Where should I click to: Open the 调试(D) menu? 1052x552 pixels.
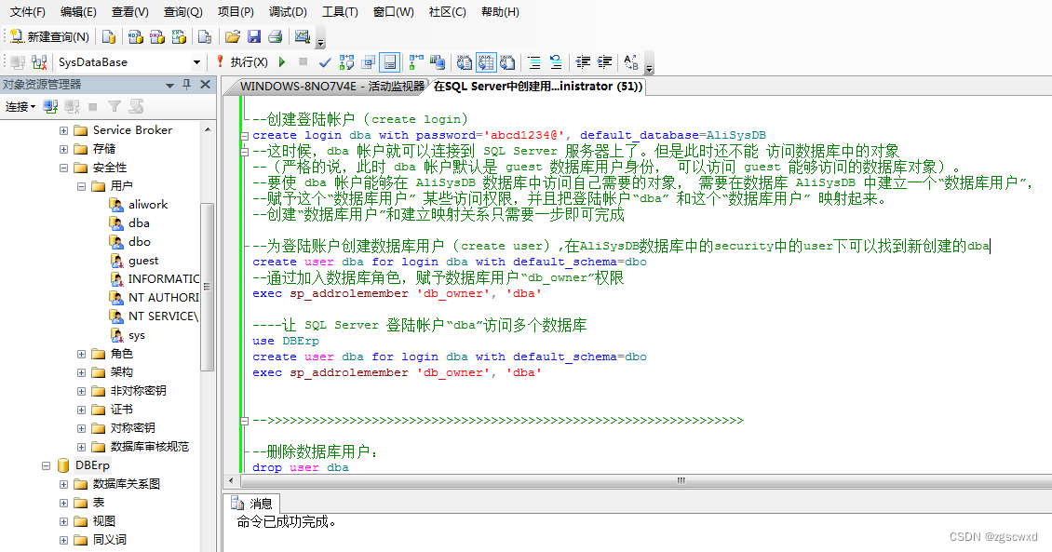288,12
